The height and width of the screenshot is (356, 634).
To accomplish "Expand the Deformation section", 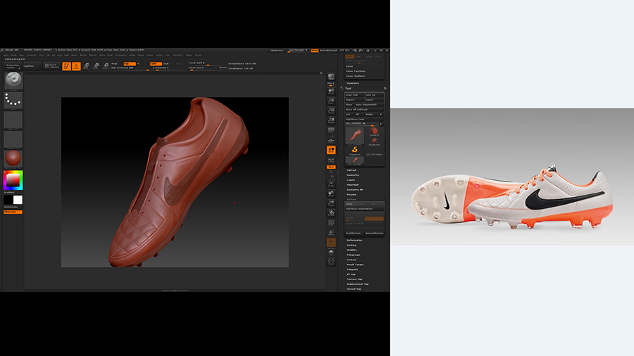I will pos(354,240).
